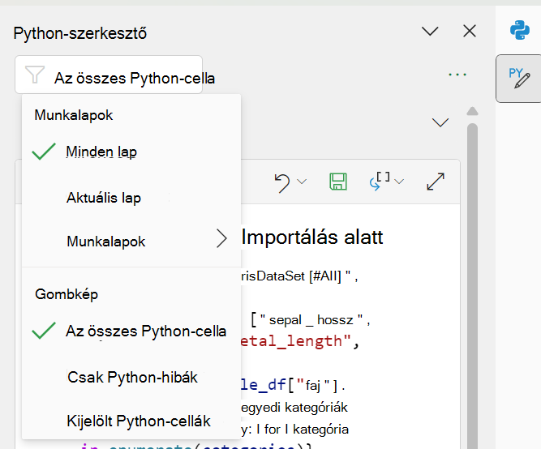Click the green save icon
The width and height of the screenshot is (541, 449).
click(x=338, y=182)
